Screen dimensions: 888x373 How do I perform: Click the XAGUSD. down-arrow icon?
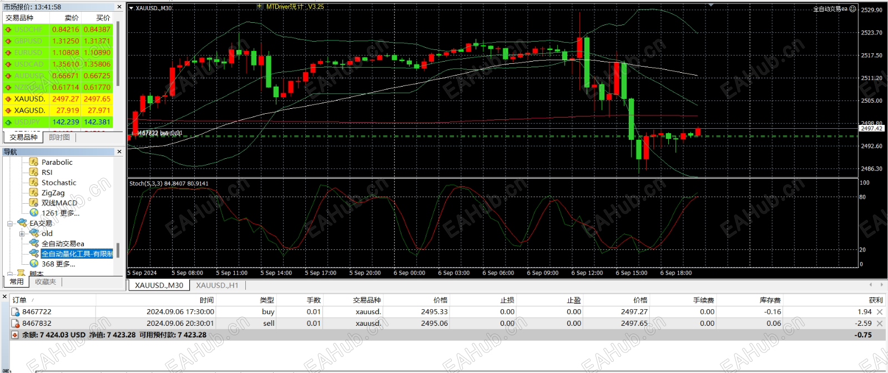(x=8, y=110)
